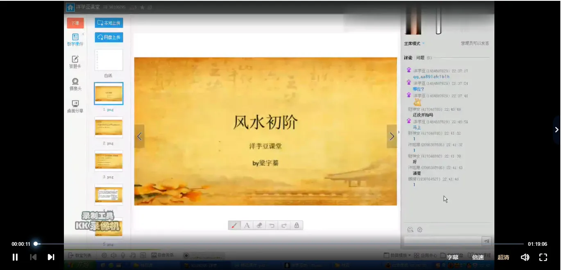Undo the last whiteboard action
The width and height of the screenshot is (562, 270).
click(271, 225)
